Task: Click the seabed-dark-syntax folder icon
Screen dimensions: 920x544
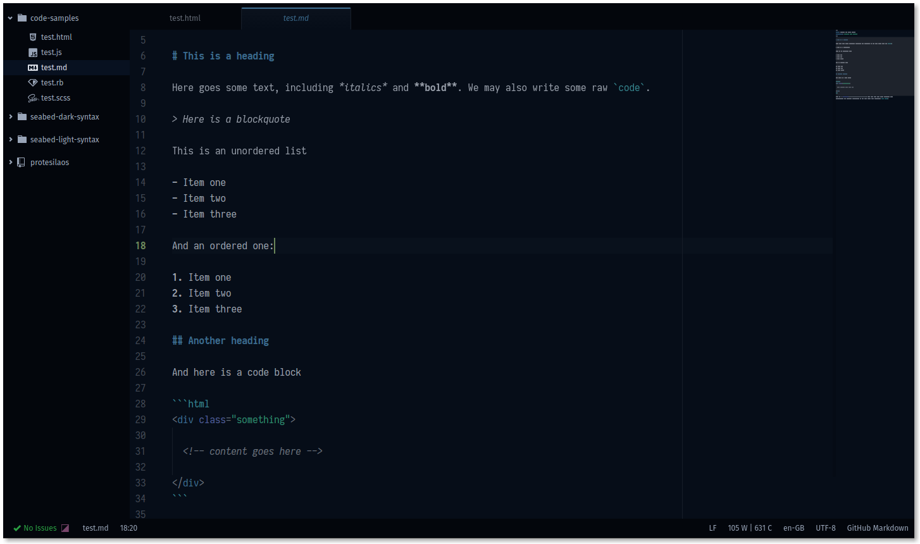Action: (22, 116)
